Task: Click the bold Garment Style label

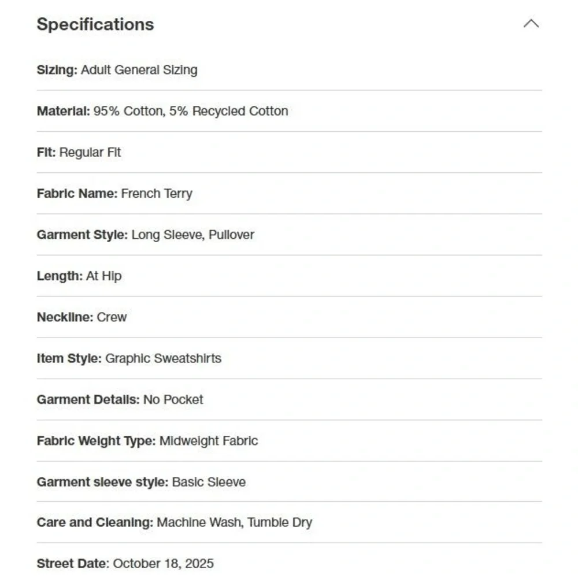Action: [82, 235]
